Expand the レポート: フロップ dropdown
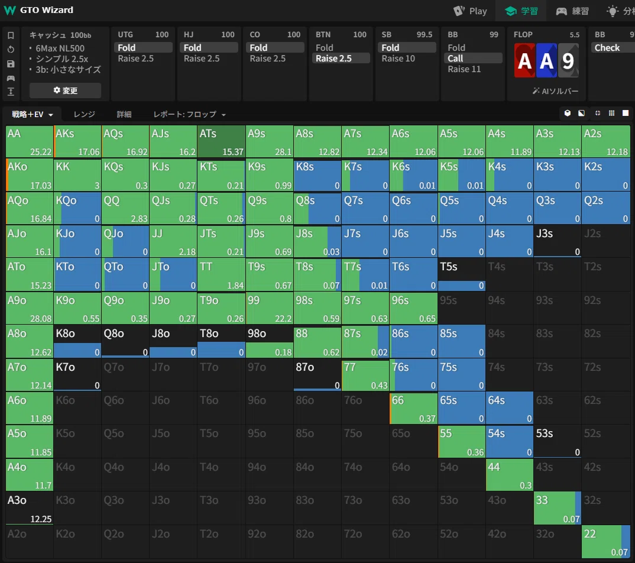Image resolution: width=635 pixels, height=563 pixels. [189, 115]
